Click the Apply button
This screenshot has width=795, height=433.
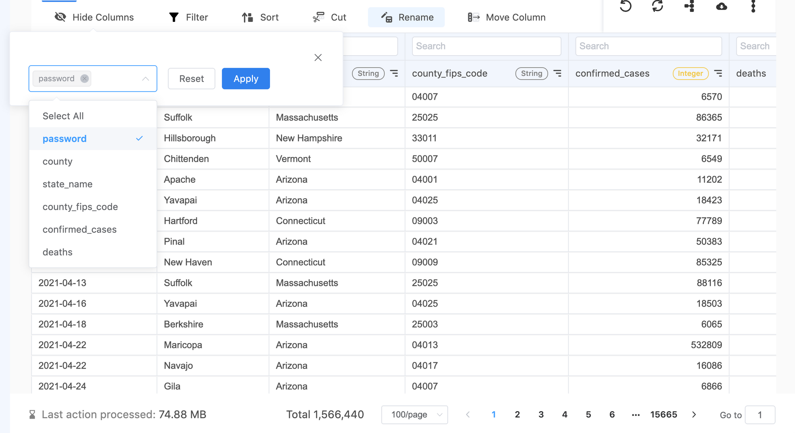246,78
